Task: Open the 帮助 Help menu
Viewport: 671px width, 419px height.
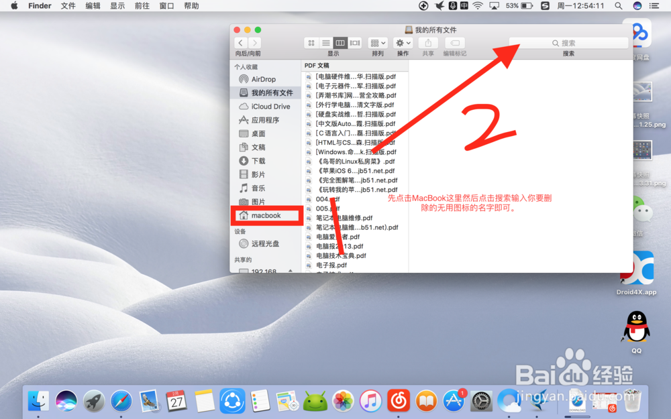Action: (x=191, y=5)
